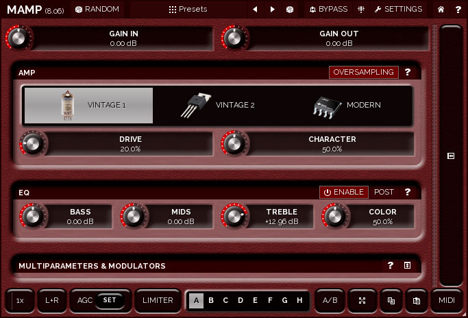This screenshot has height=318, width=468.
Task: Click the home icon
Action: (x=441, y=10)
